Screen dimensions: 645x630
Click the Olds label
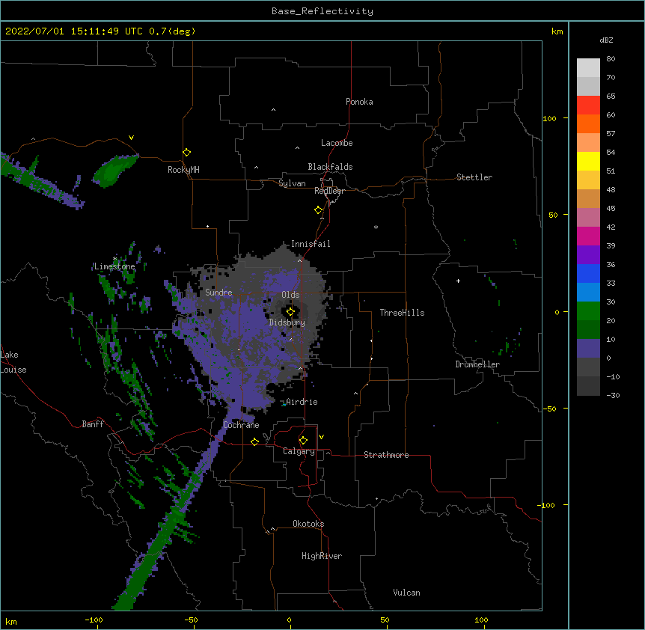290,295
